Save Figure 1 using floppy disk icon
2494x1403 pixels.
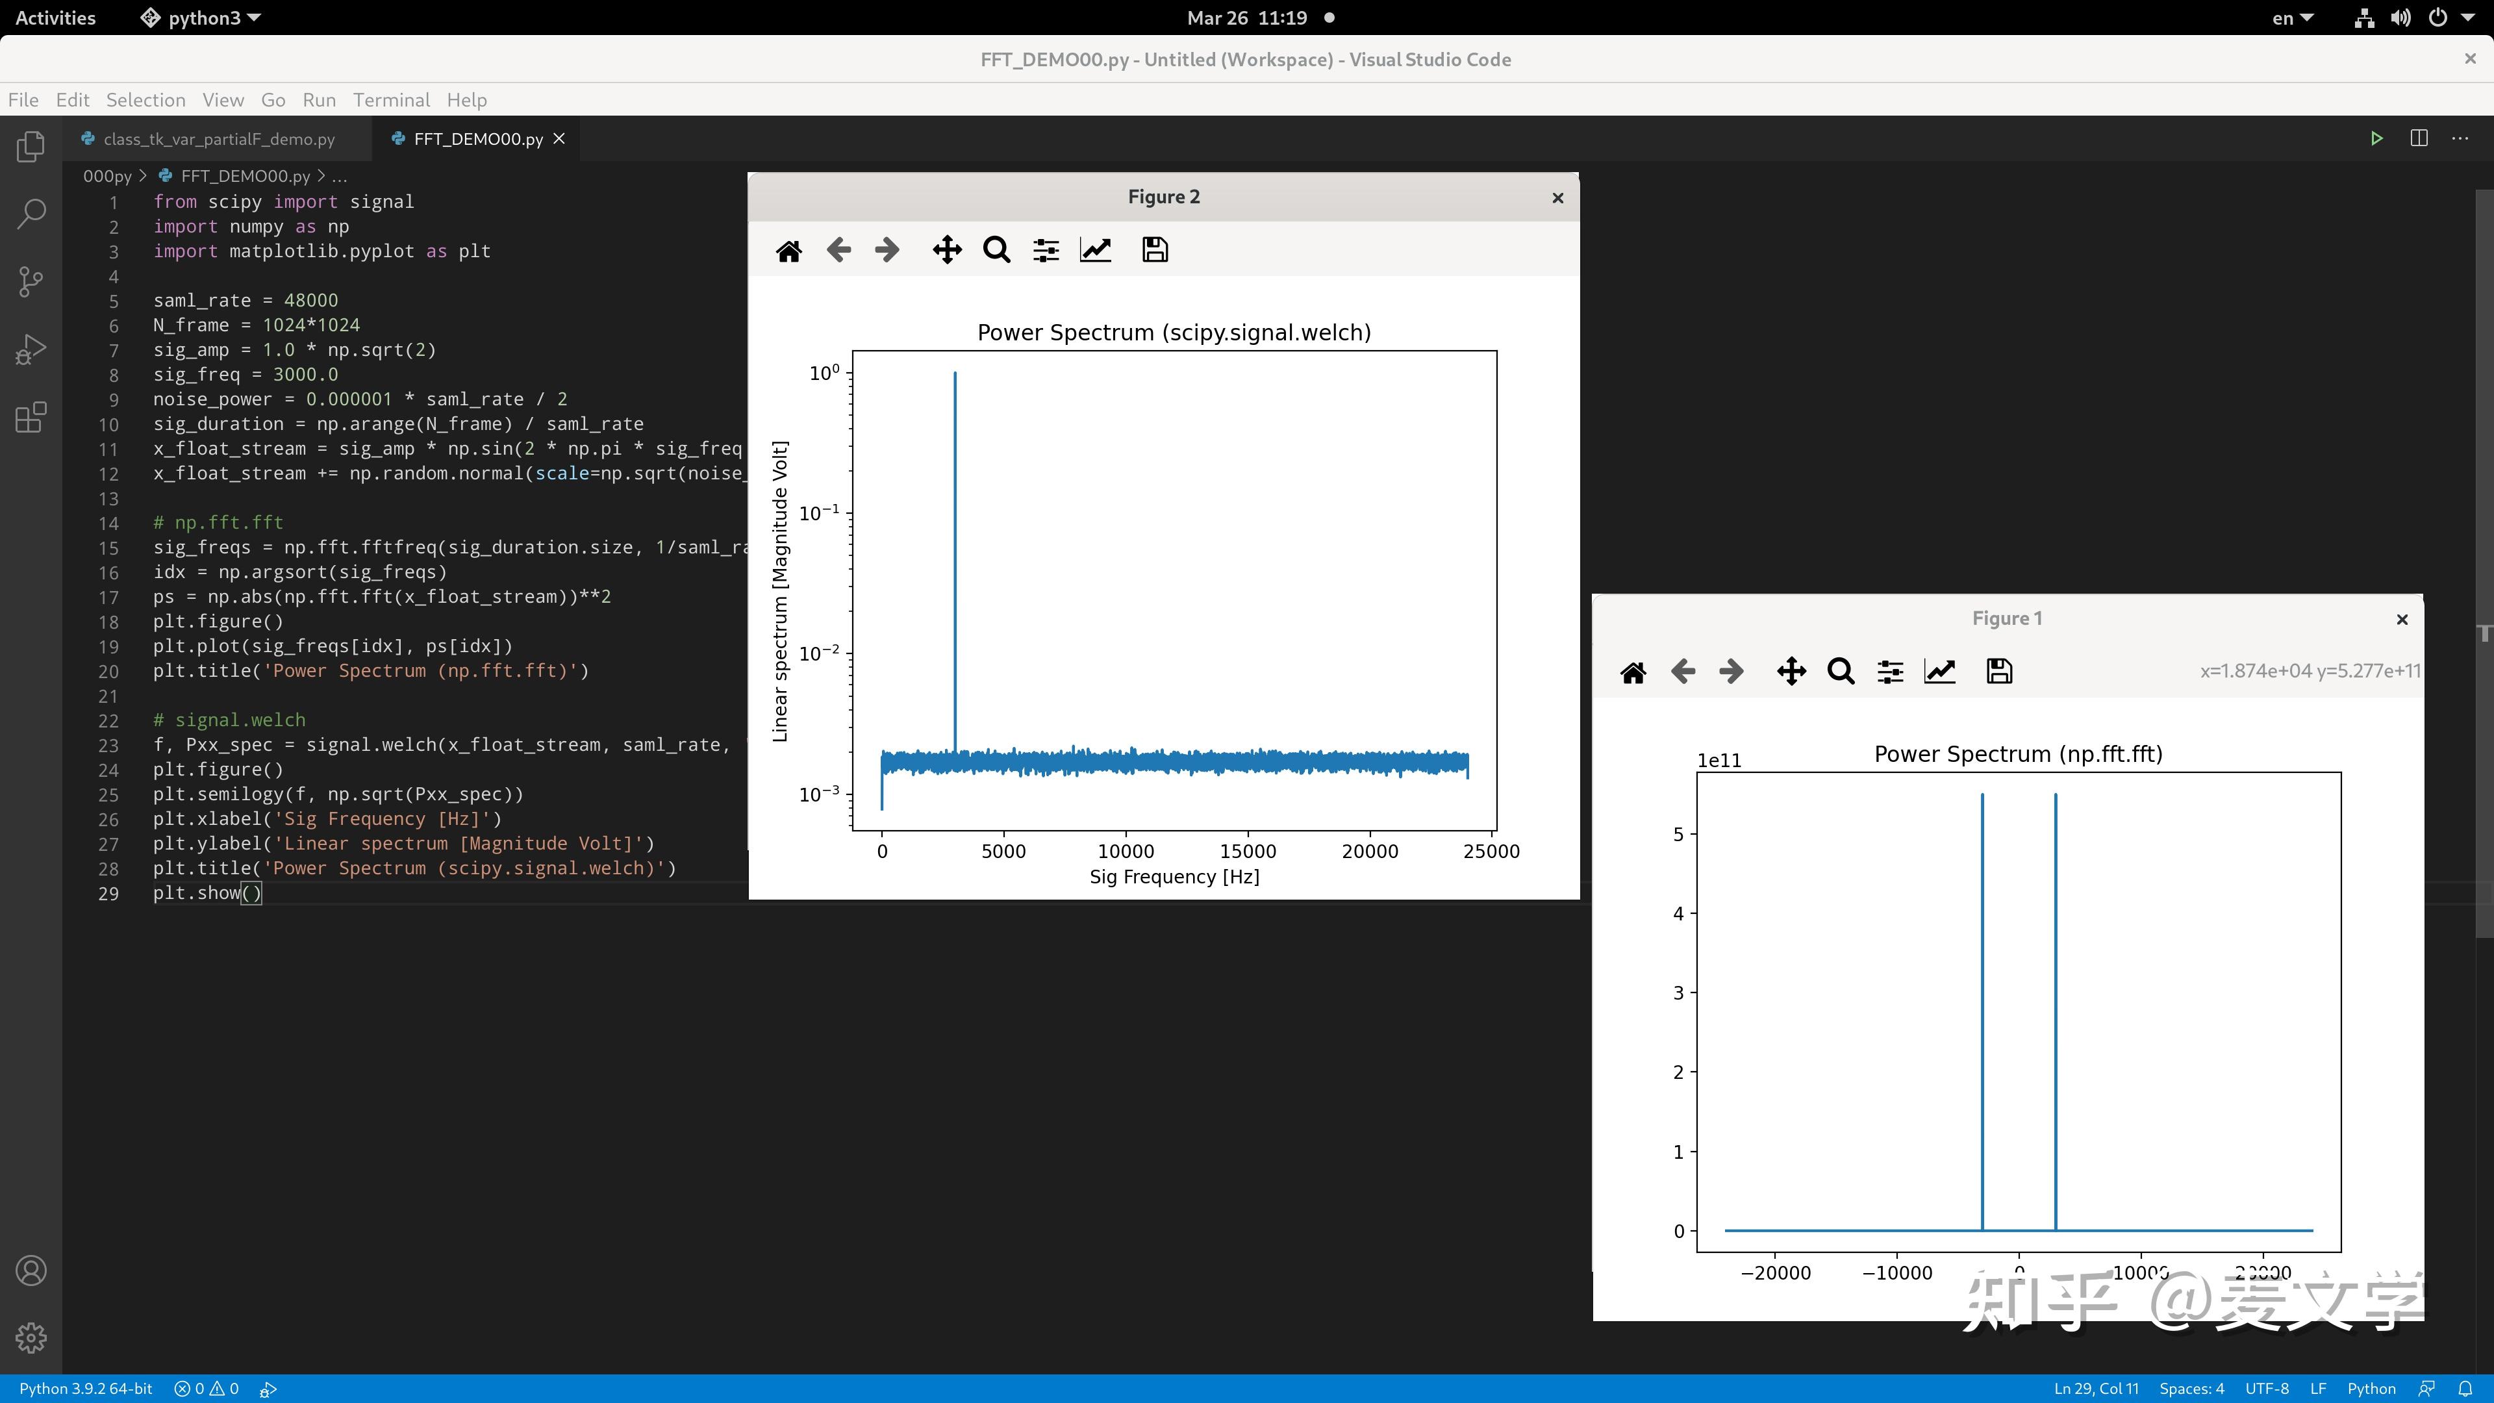coord(1998,672)
